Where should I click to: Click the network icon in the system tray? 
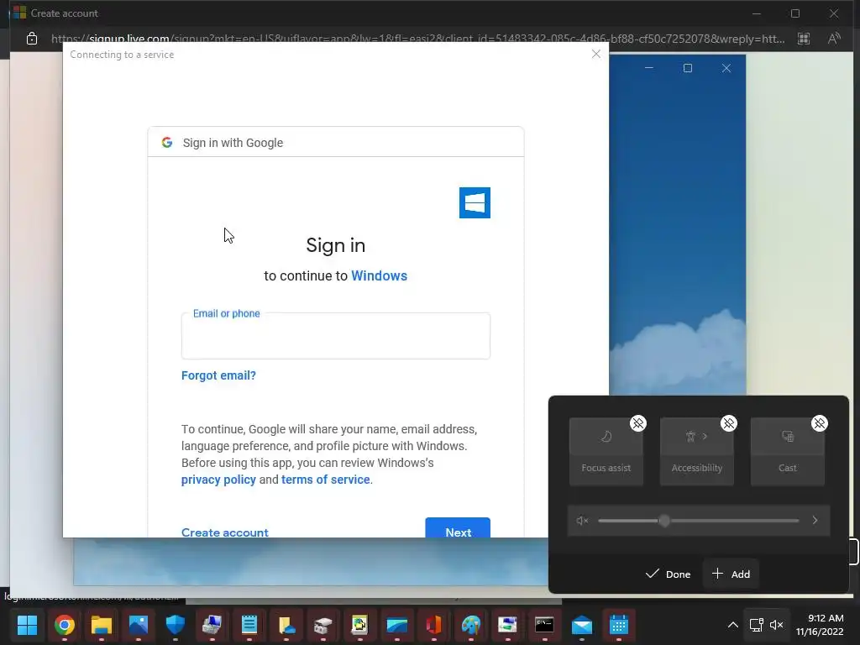coord(757,624)
